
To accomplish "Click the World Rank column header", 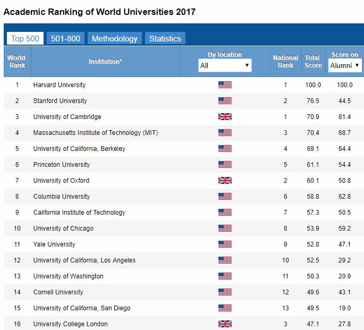I will [x=17, y=62].
